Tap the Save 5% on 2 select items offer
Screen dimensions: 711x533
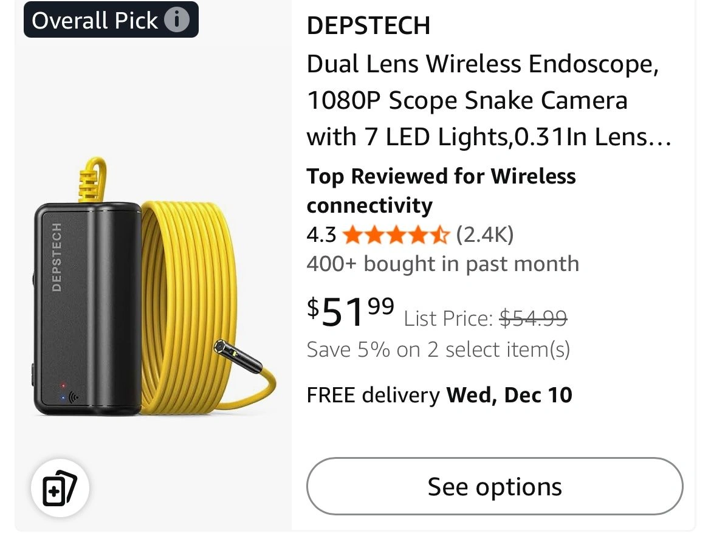(x=438, y=349)
